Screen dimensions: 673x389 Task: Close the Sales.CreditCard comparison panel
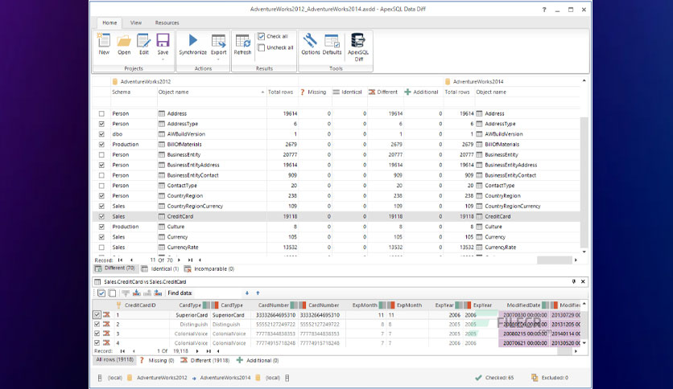(583, 281)
